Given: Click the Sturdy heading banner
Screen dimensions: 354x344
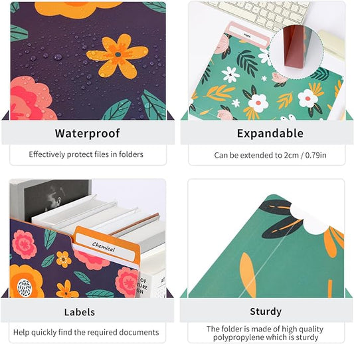Looking at the screenshot, I should point(266,311).
